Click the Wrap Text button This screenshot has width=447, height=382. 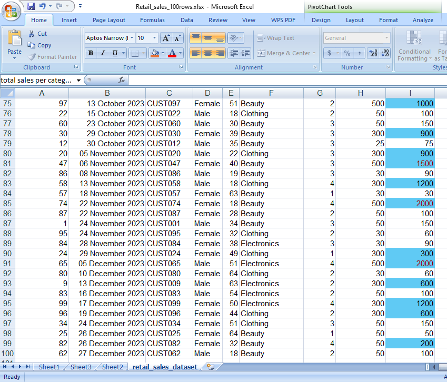276,38
